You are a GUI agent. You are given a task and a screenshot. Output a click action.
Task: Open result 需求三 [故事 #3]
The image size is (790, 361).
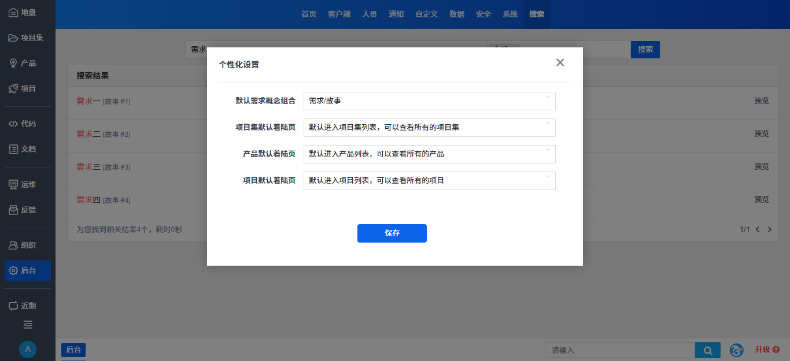click(104, 167)
